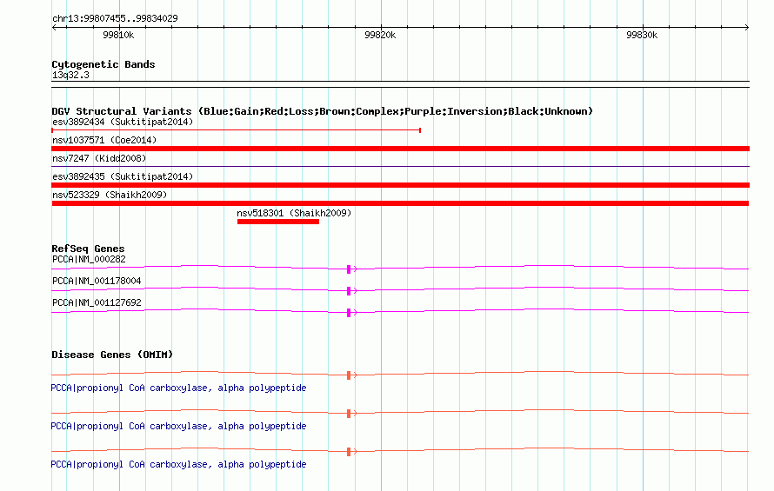Open the PCCA|NM_001127692 transcript label

(x=97, y=302)
